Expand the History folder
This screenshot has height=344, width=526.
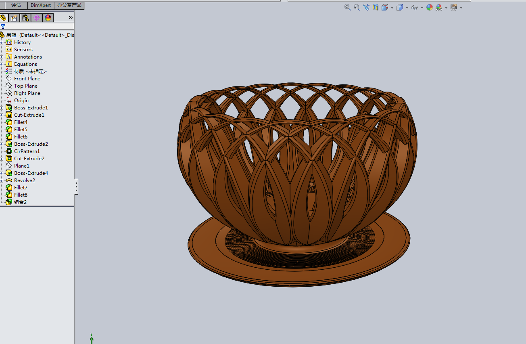tap(2, 42)
